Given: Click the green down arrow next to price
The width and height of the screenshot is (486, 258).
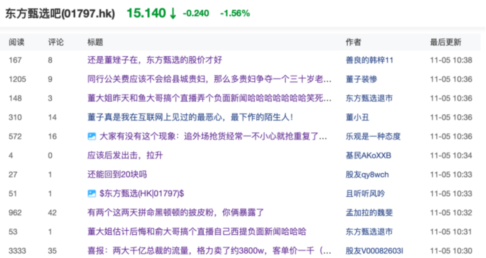Looking at the screenshot, I should click(173, 13).
